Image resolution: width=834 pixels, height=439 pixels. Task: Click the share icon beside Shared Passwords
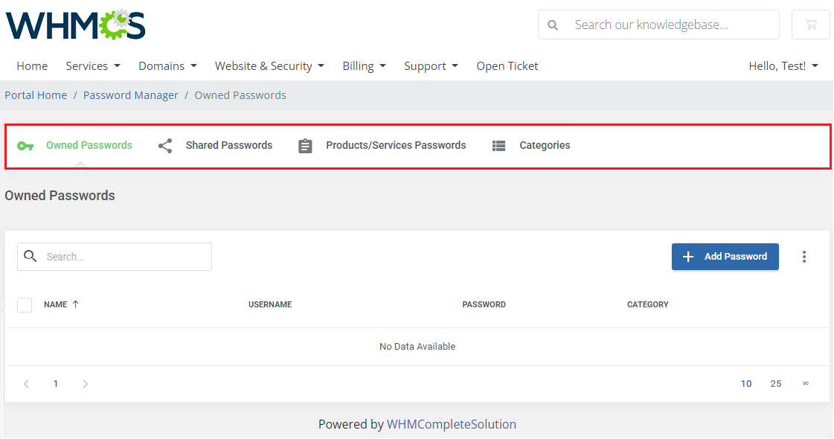165,146
